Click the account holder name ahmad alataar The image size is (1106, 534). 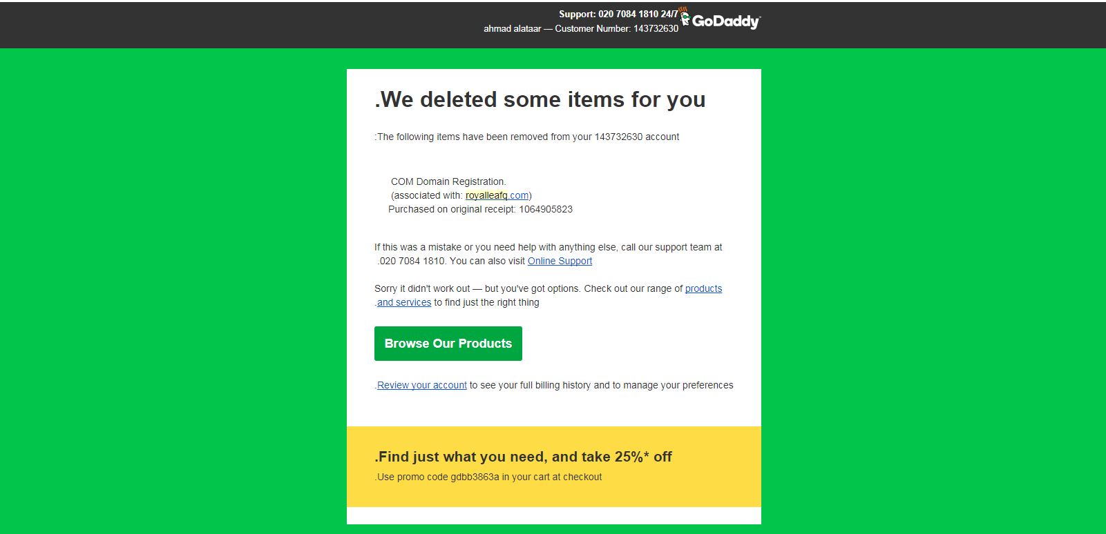point(512,28)
